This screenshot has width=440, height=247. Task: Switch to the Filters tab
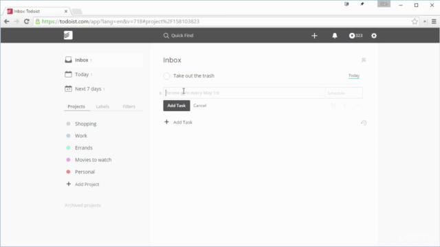point(129,106)
